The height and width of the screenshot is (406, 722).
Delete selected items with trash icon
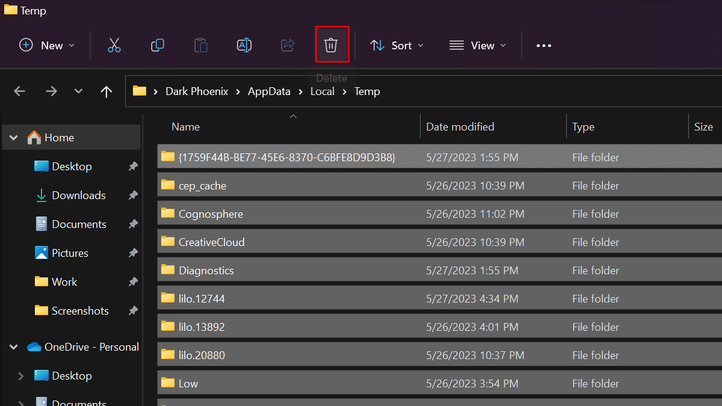(331, 45)
